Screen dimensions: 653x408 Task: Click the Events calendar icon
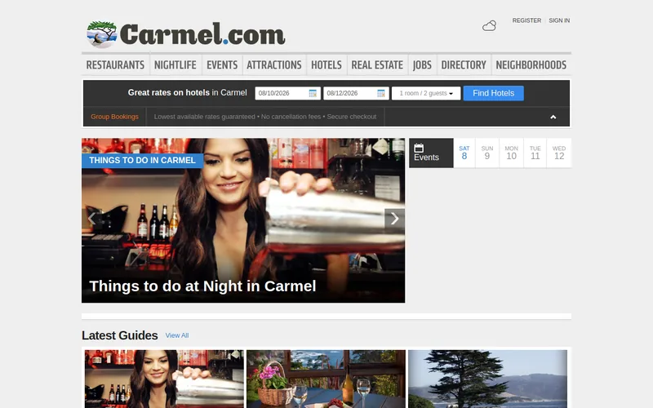point(419,148)
